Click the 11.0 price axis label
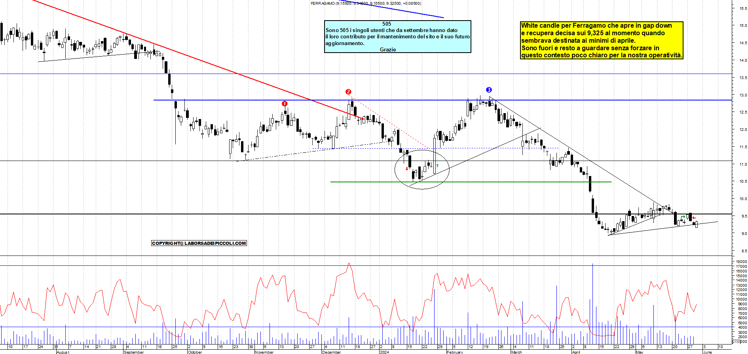Image resolution: width=748 pixels, height=354 pixels. pos(743,165)
